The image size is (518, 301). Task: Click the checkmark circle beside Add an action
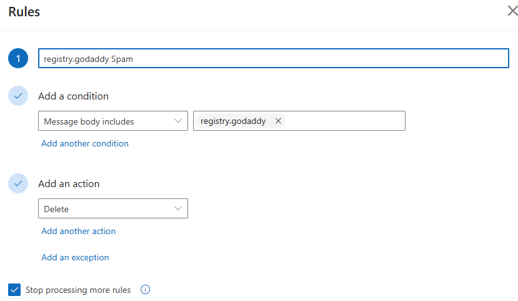(18, 183)
